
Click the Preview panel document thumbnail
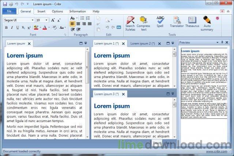(204, 83)
